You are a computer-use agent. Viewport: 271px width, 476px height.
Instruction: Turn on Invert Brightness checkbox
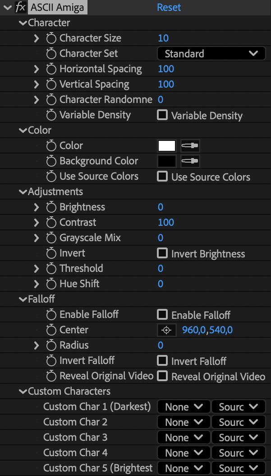pyautogui.click(x=162, y=253)
